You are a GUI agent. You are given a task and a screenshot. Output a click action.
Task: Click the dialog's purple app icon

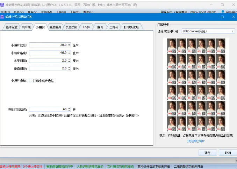(x=2, y=17)
